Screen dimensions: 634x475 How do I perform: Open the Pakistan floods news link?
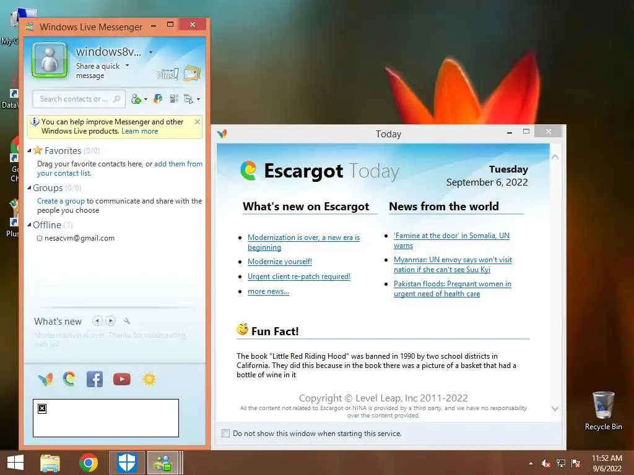453,289
